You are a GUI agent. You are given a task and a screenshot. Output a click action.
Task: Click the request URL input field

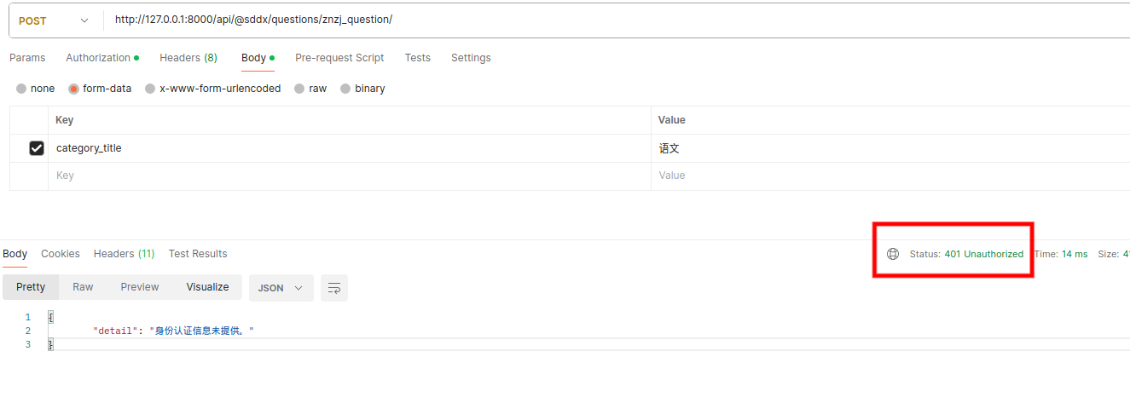coord(597,20)
